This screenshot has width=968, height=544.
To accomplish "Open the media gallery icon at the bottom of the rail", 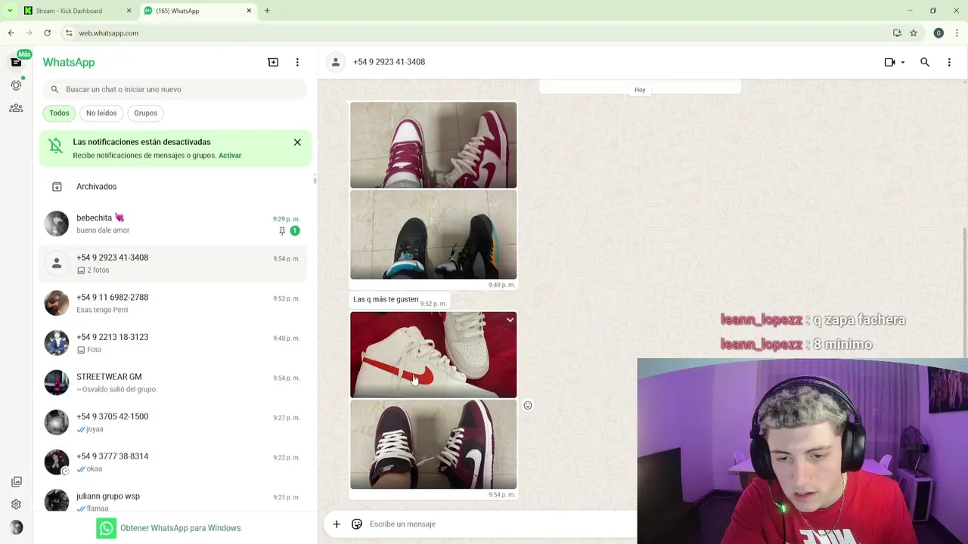I will [x=16, y=481].
